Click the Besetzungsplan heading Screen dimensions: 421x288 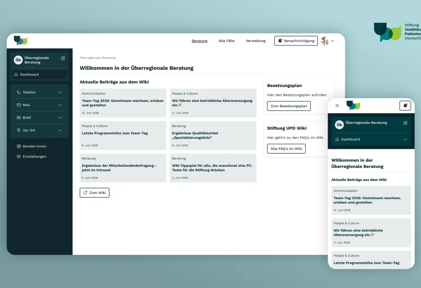tap(284, 85)
